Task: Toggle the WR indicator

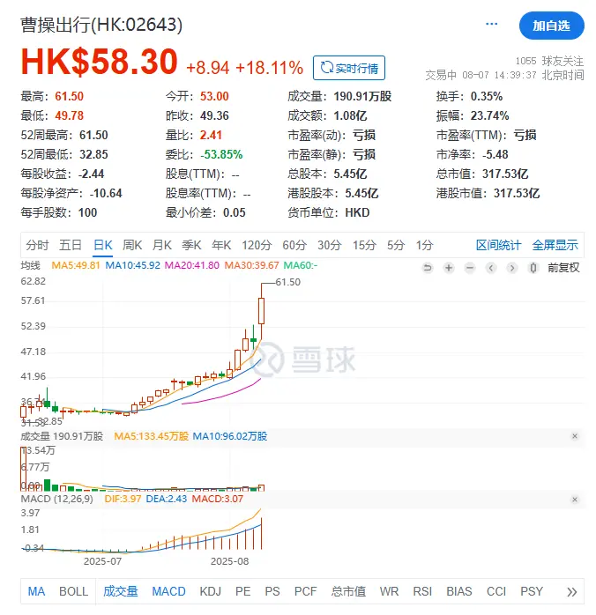Action: pos(389,591)
